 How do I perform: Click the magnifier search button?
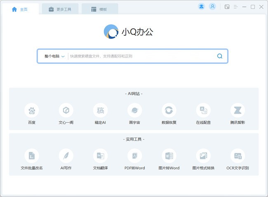tap(220, 56)
